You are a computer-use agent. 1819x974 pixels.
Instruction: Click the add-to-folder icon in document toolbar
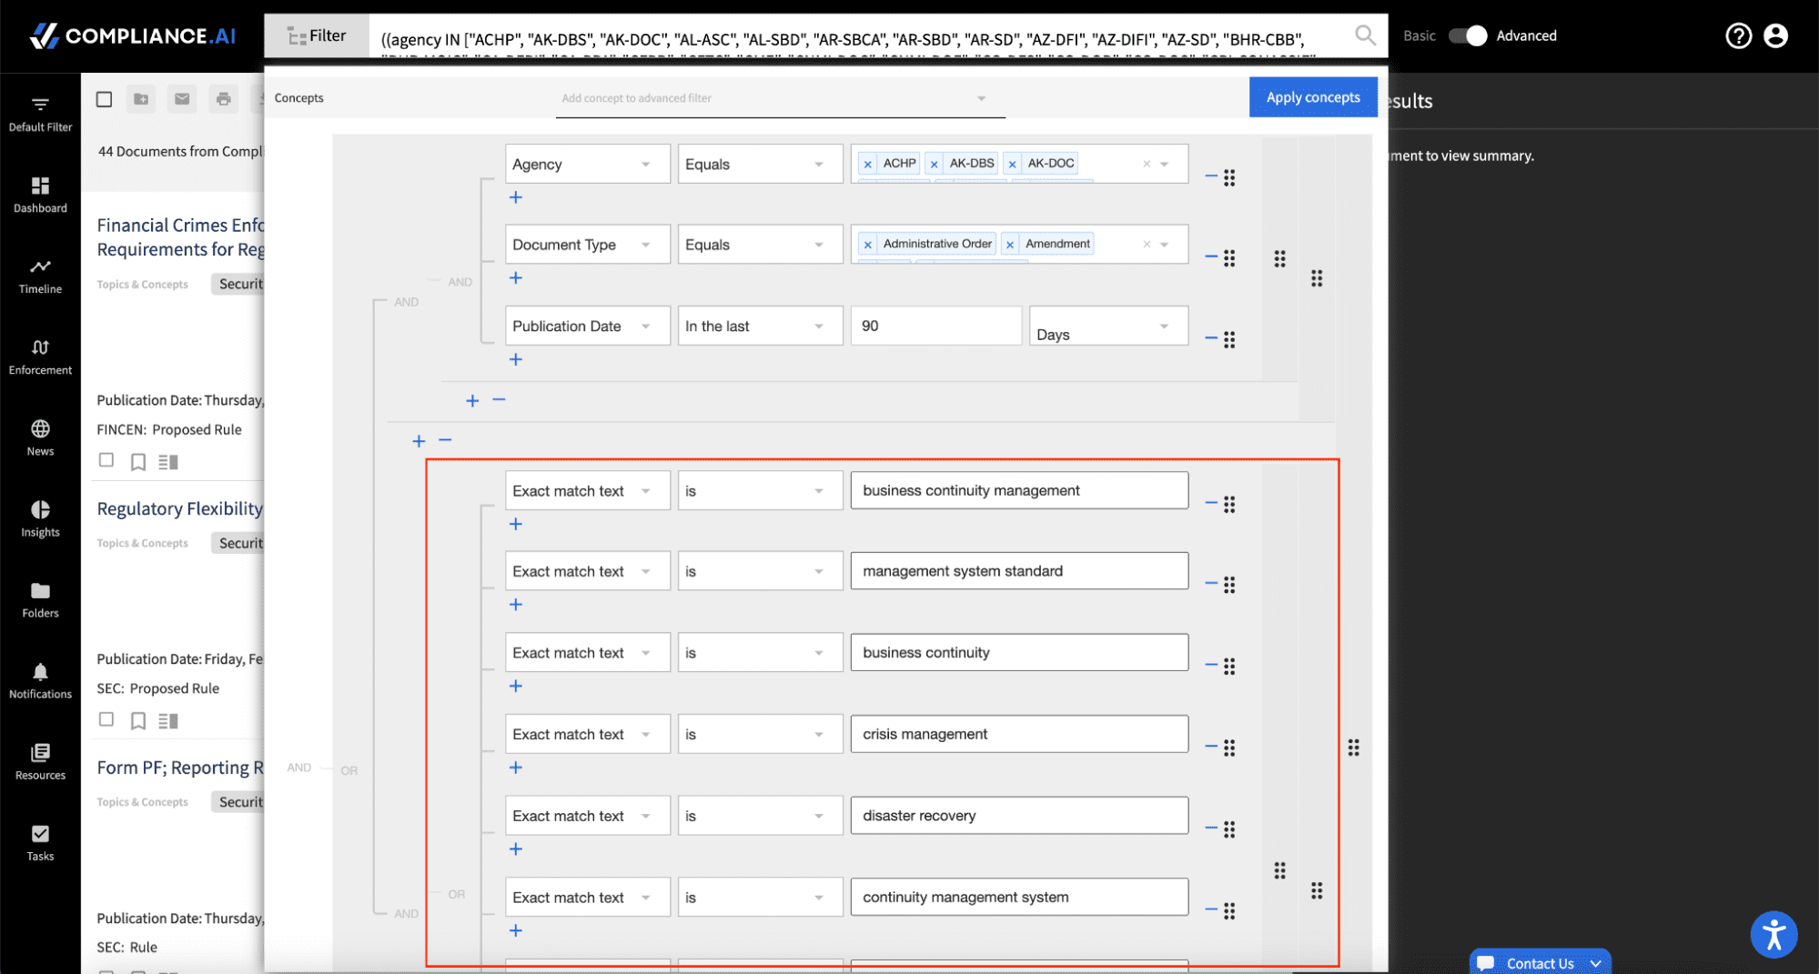point(141,99)
